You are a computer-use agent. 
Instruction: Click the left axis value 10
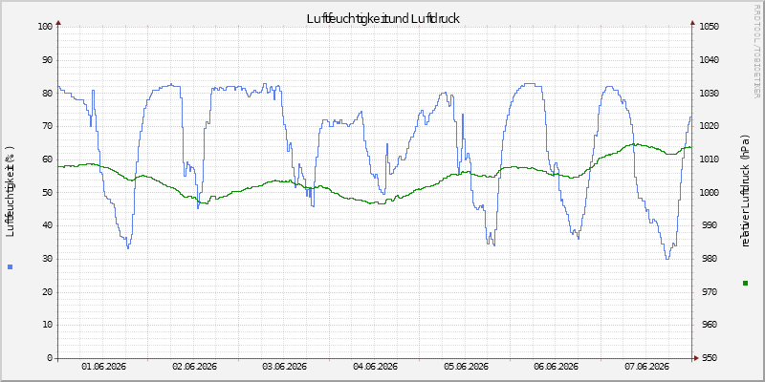[47, 326]
